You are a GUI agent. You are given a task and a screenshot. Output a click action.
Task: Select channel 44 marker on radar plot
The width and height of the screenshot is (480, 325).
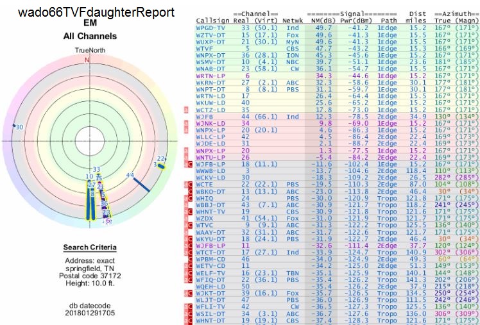[130, 175]
